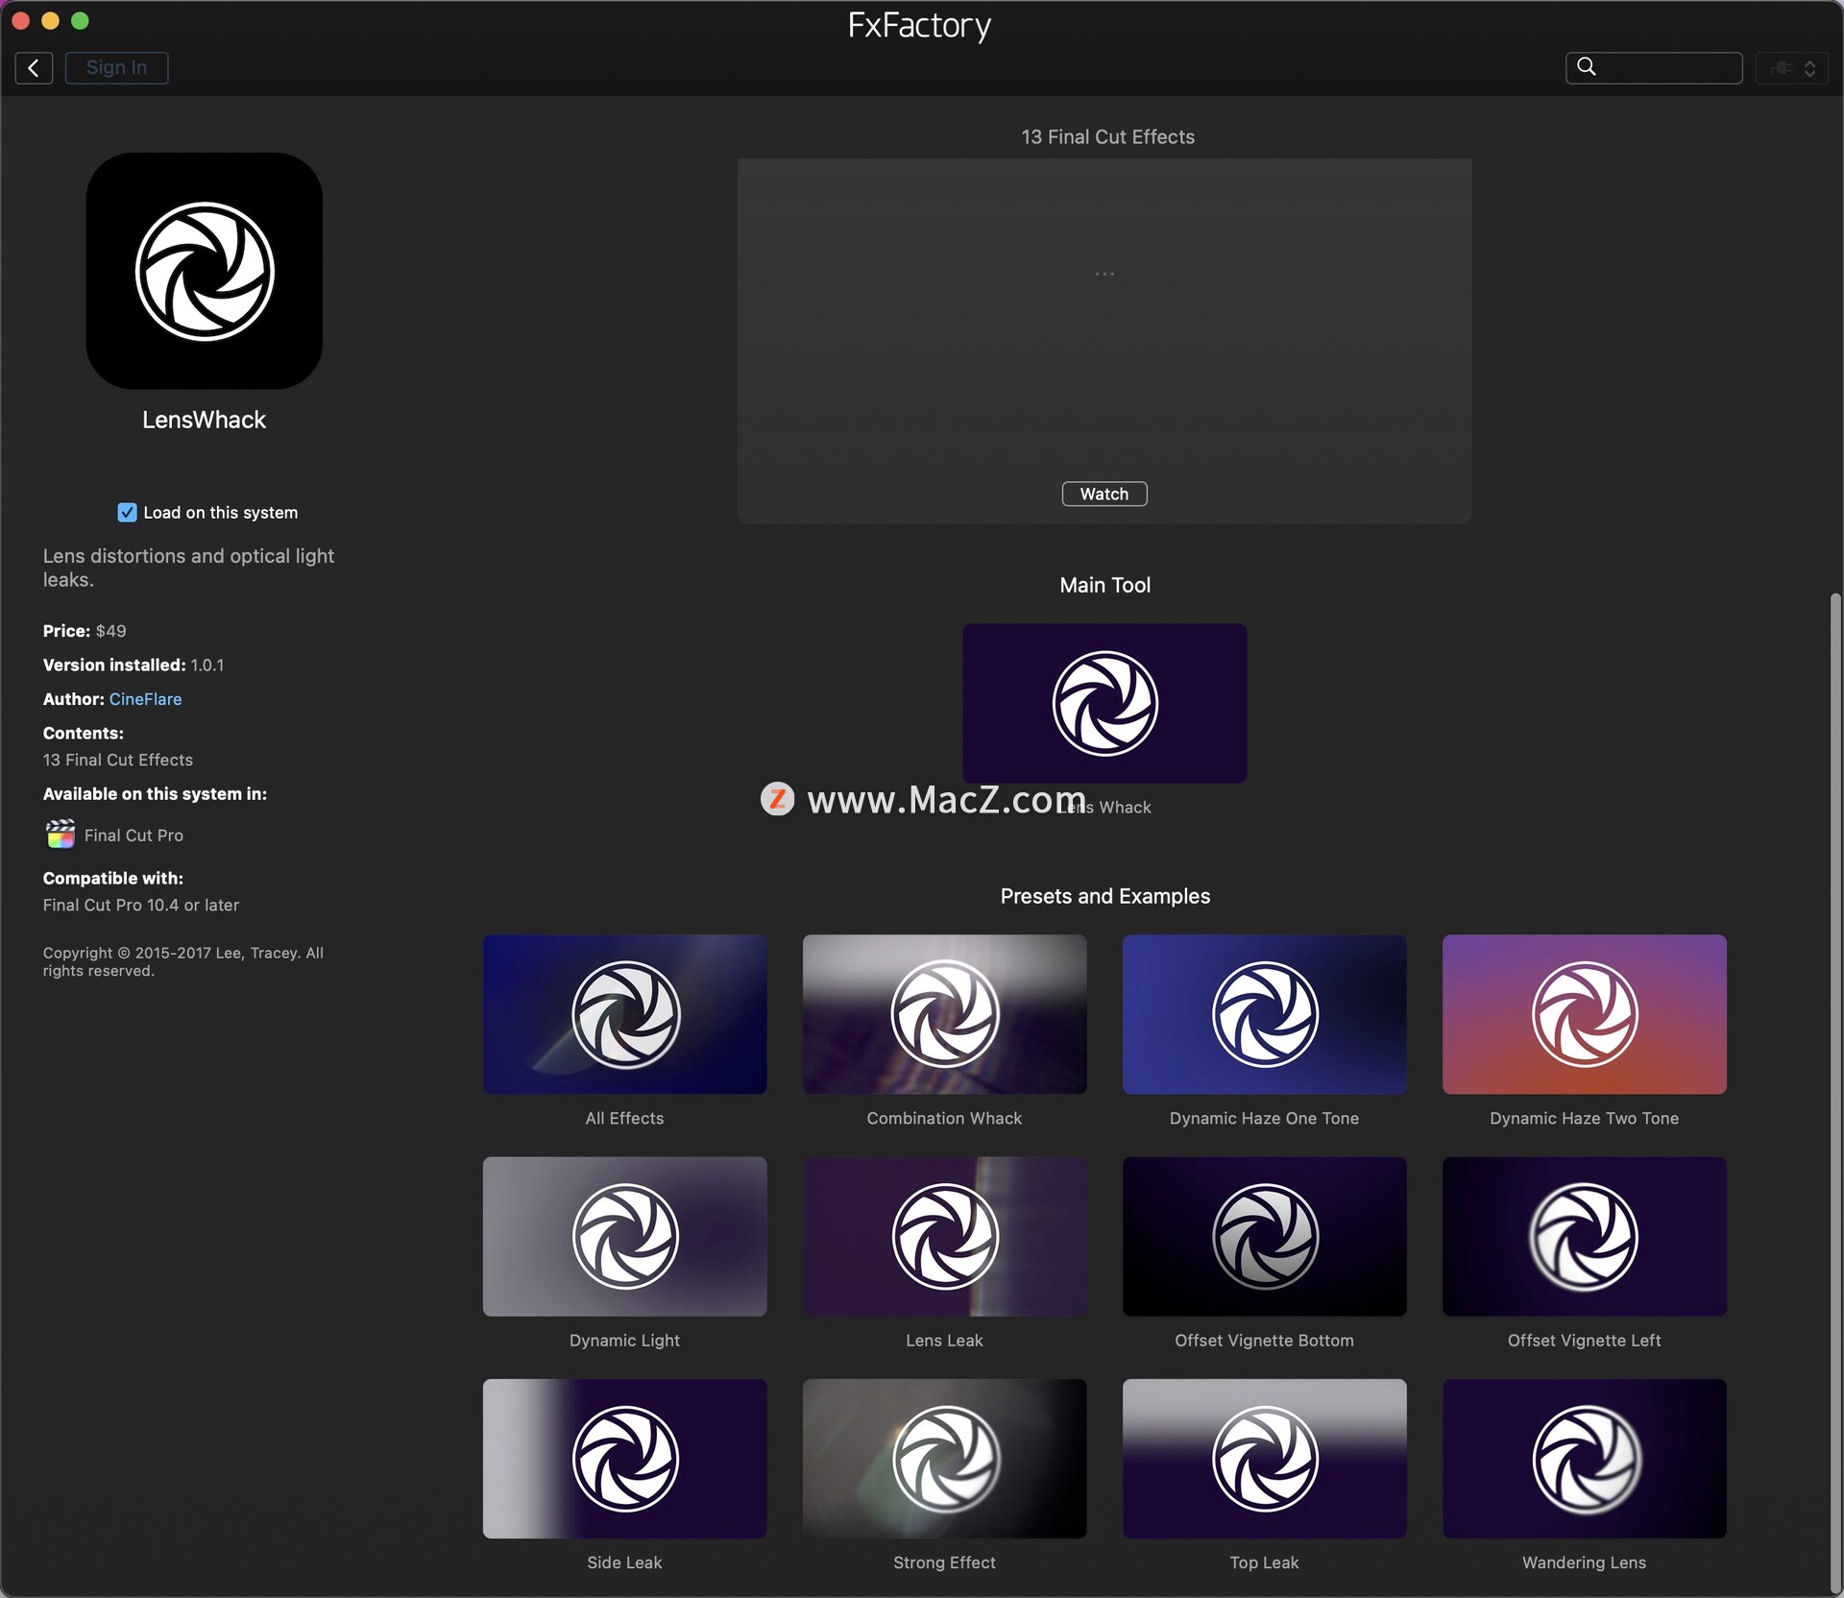
Task: Open the Lens Whack main tool thumbnail
Action: click(x=1104, y=703)
